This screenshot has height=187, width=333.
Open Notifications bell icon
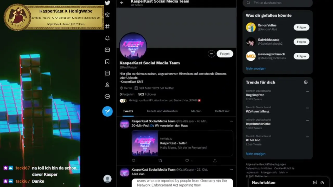click(x=107, y=38)
